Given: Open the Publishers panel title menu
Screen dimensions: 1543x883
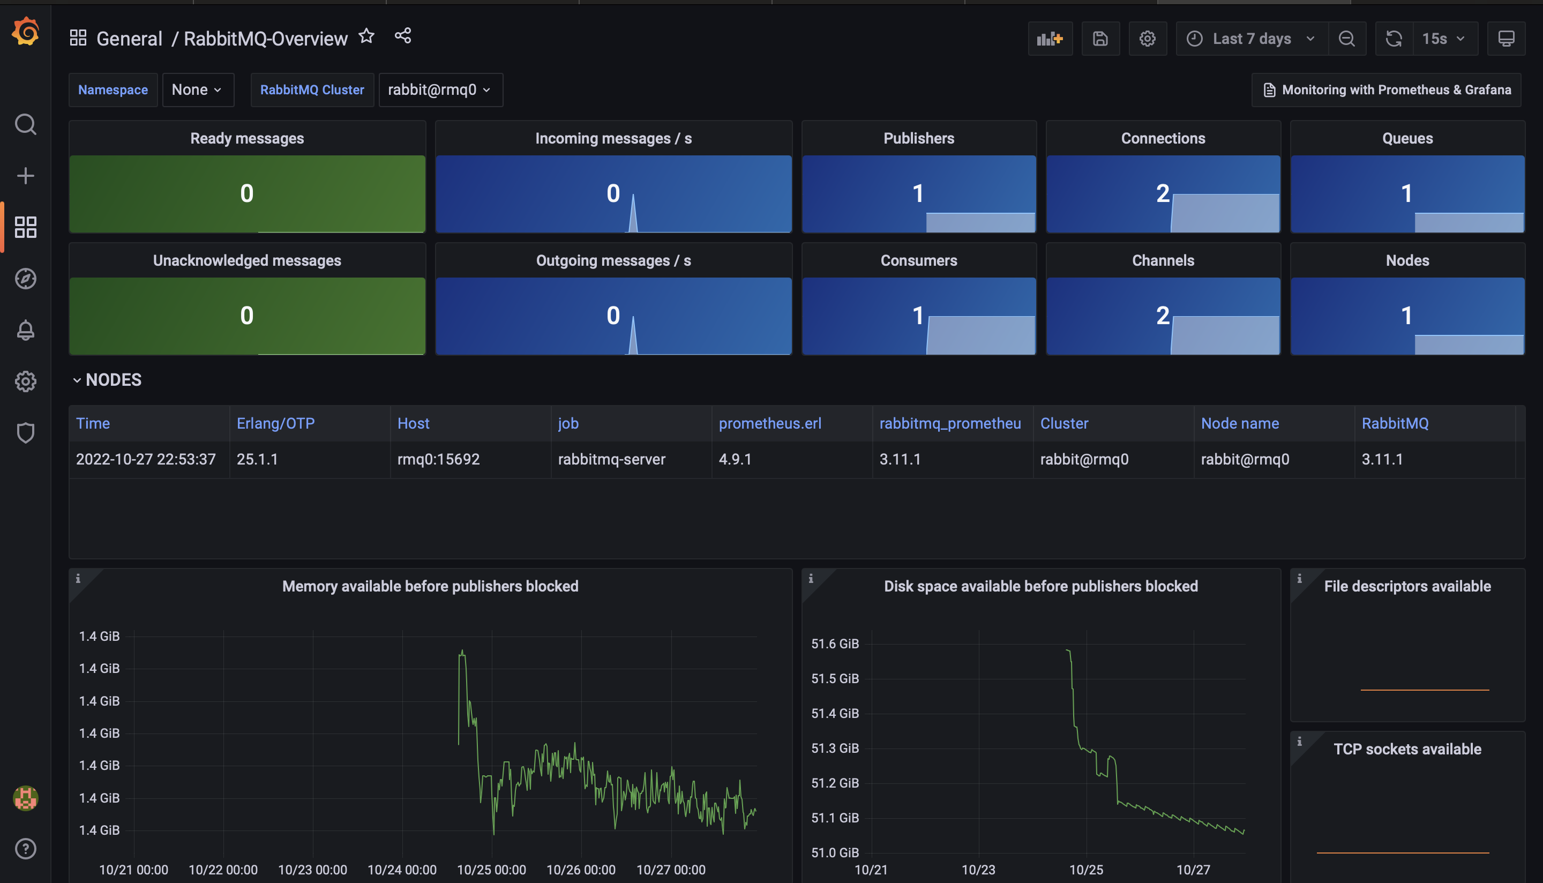Looking at the screenshot, I should [x=918, y=138].
